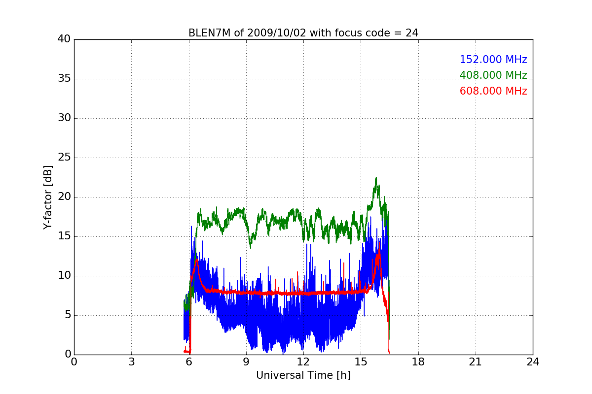Click the x-axis tick label 6

coord(188,361)
